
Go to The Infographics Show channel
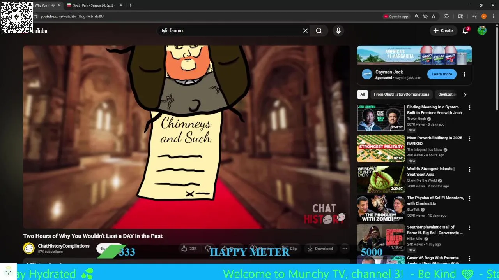[x=425, y=150]
